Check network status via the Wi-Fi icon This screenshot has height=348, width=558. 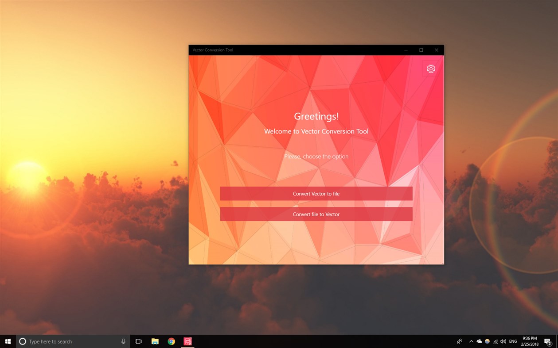pyautogui.click(x=495, y=341)
